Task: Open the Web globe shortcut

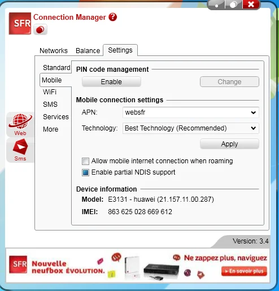Action: point(20,124)
